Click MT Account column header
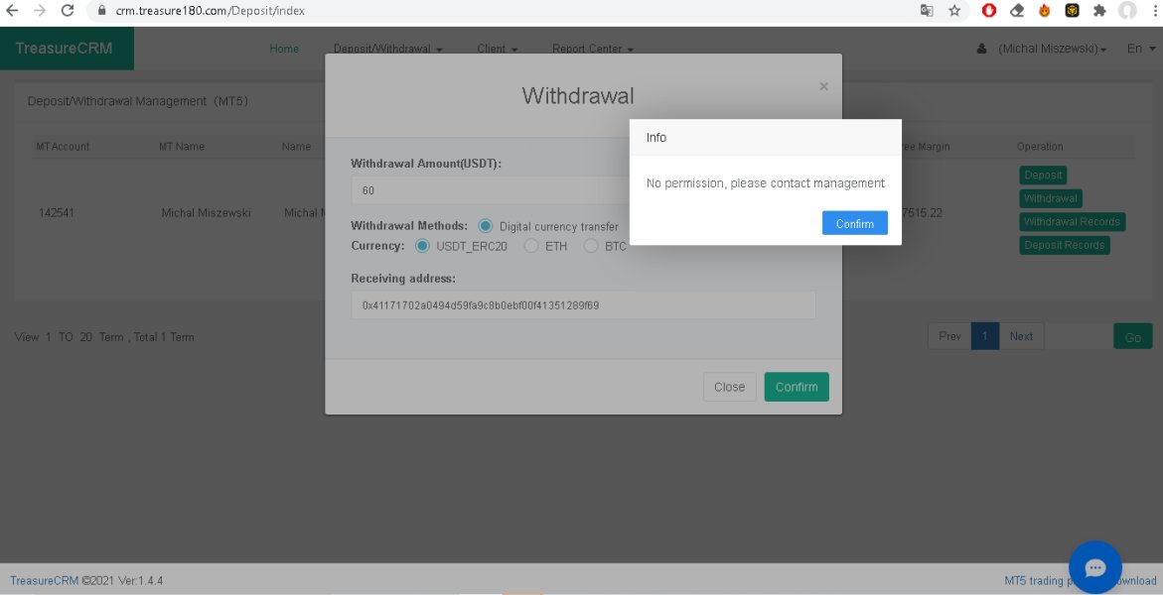 63,147
